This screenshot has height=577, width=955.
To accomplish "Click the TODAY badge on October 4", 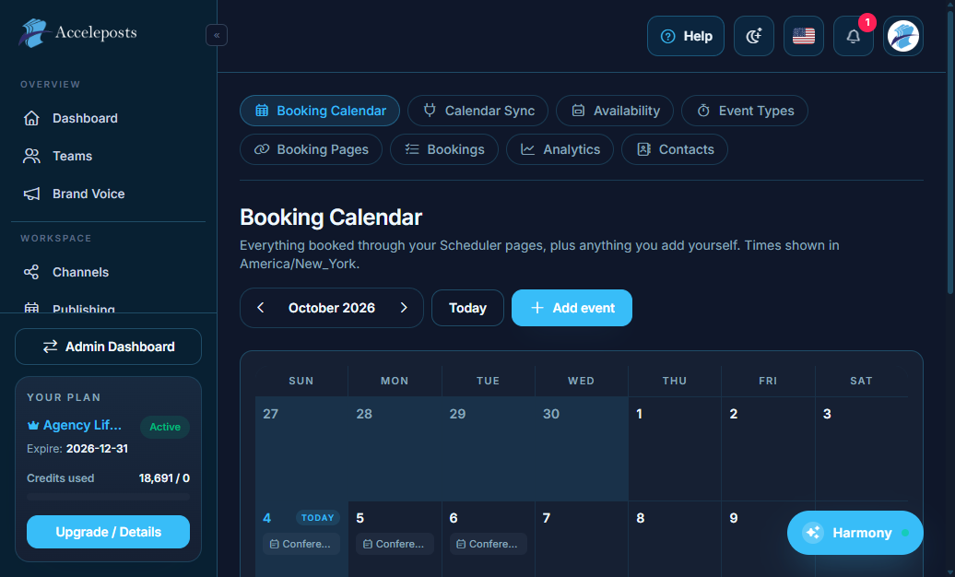I will 318,518.
